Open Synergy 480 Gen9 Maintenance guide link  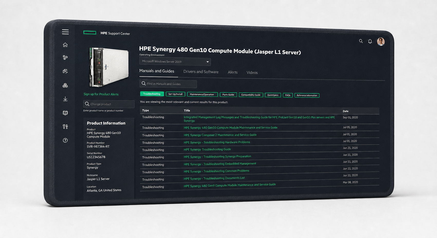click(x=230, y=185)
